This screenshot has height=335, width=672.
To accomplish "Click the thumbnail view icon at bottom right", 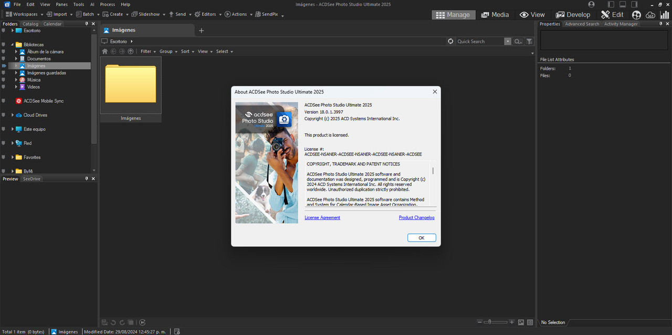I will coord(521,322).
